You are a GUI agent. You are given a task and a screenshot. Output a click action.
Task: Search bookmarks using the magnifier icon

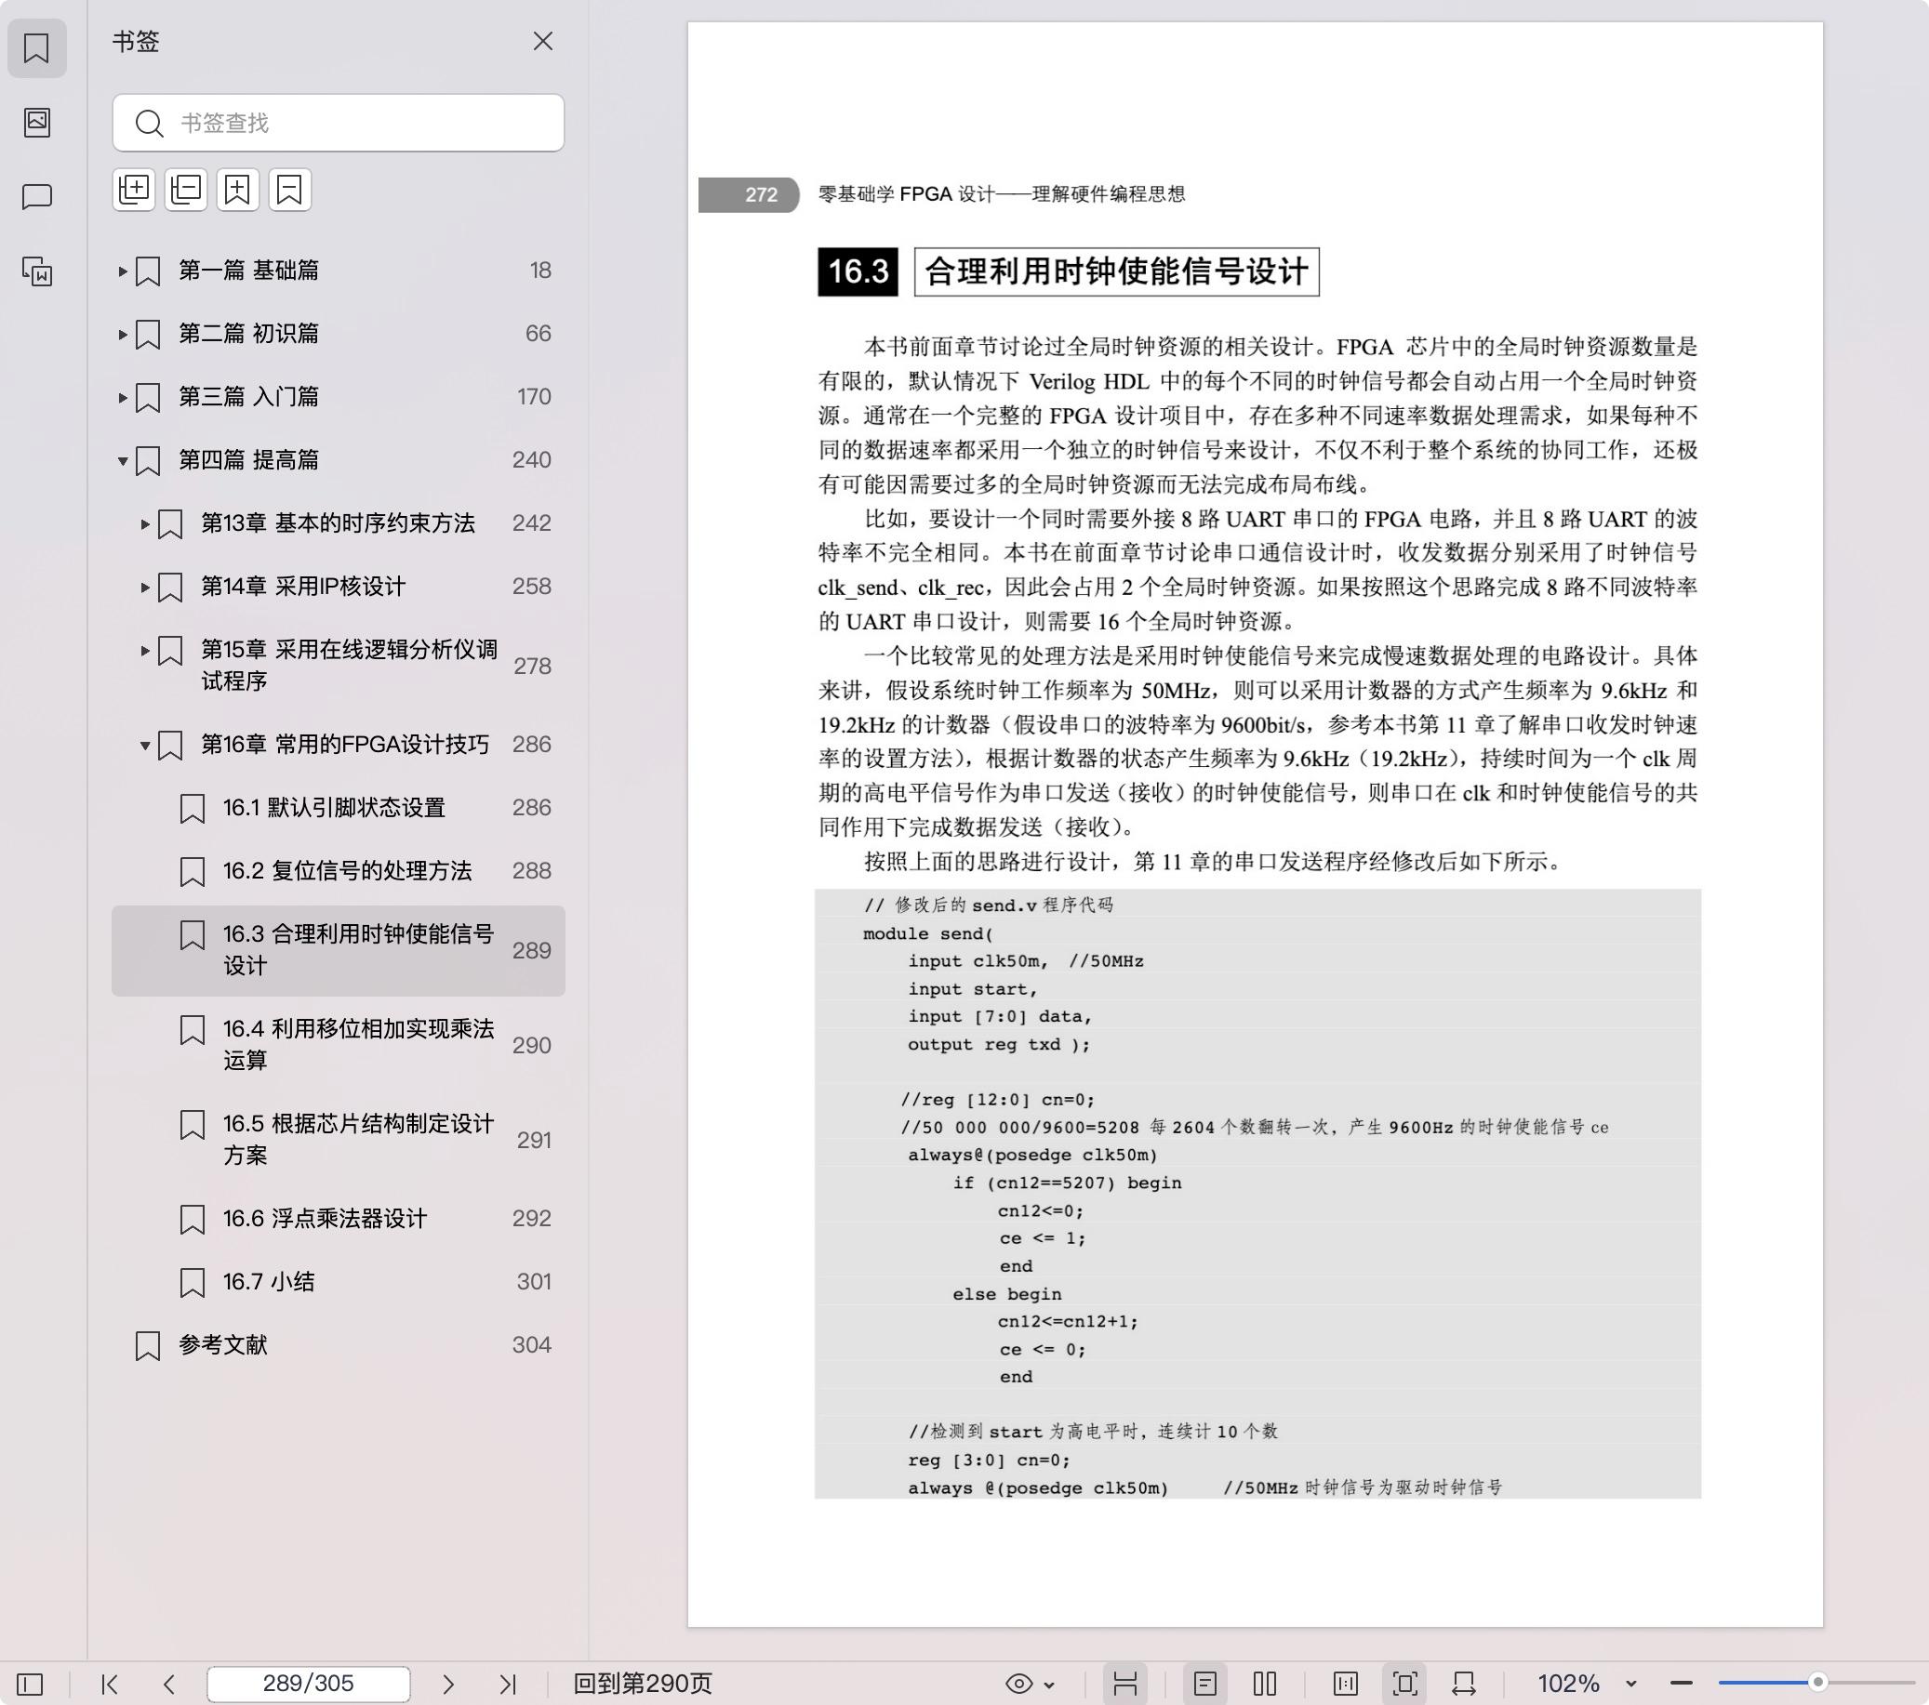[149, 123]
